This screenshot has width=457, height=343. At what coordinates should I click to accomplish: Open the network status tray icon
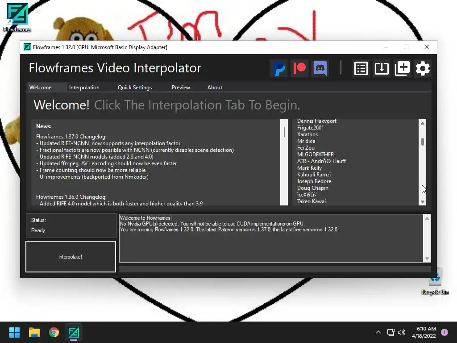click(391, 332)
